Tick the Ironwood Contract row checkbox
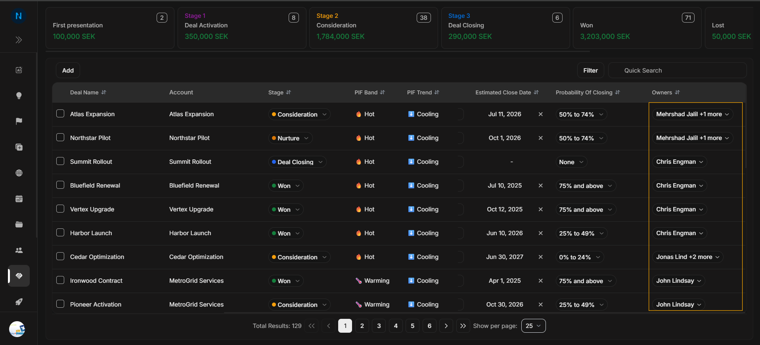Screen dimensions: 760x345 pyautogui.click(x=60, y=280)
